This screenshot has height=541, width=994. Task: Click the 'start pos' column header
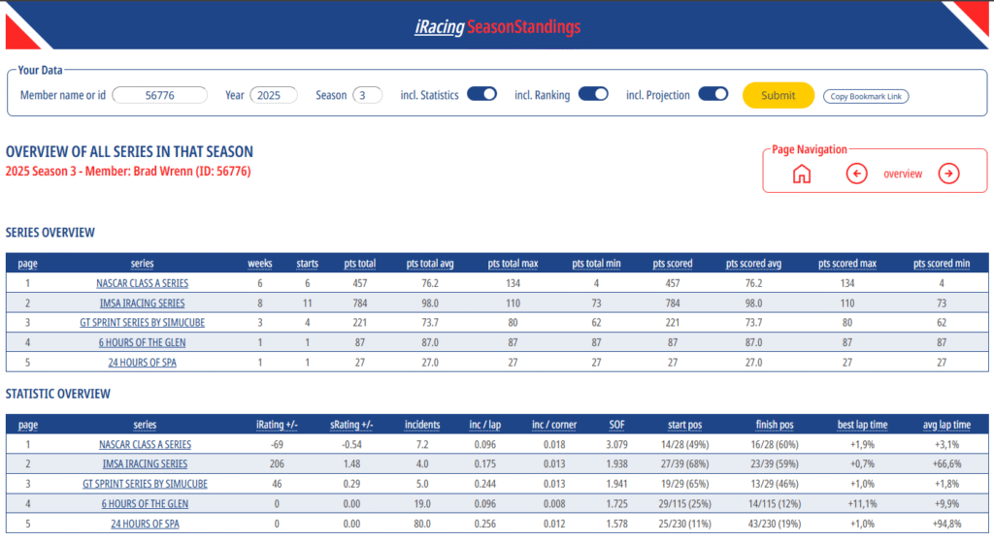coord(684,425)
